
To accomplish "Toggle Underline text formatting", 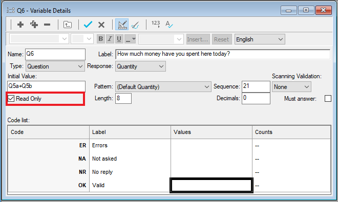I will click(119, 39).
